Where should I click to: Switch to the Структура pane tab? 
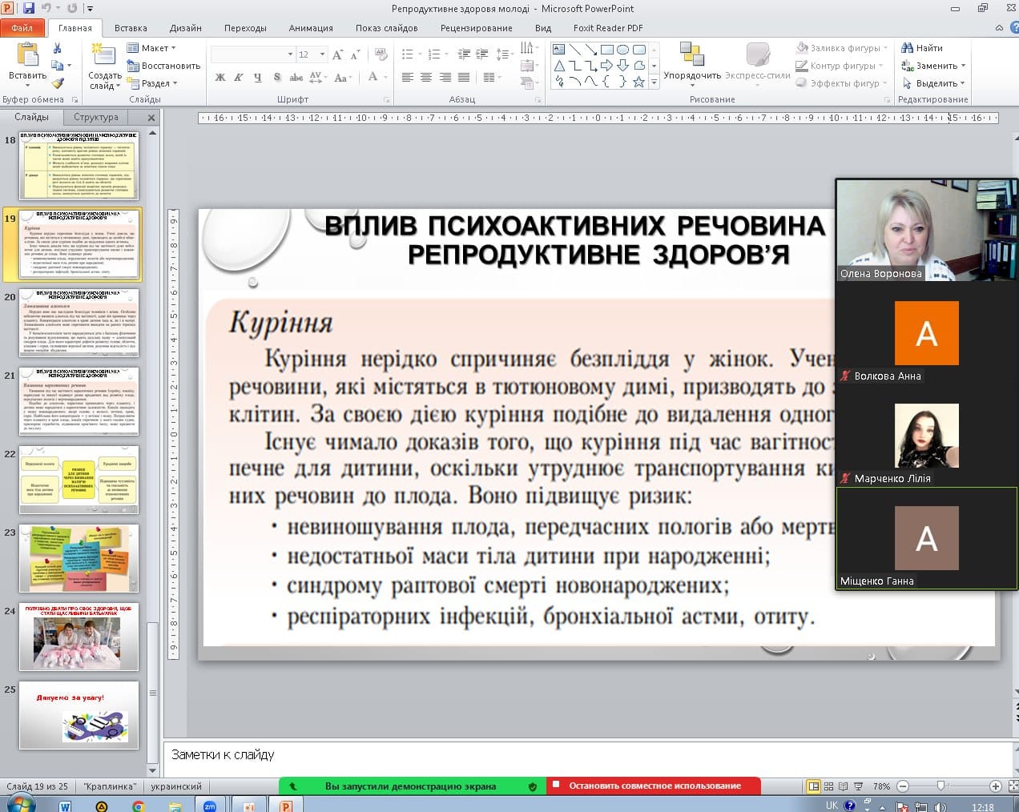click(95, 117)
